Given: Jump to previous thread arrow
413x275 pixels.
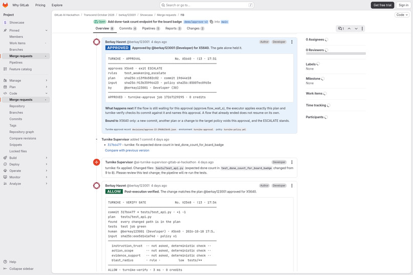Looking at the screenshot, I should (x=349, y=28).
